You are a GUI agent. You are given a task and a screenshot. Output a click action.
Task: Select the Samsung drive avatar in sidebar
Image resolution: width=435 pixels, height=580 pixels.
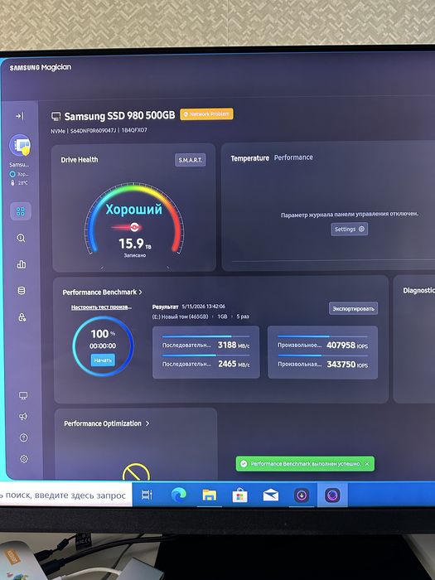point(20,146)
